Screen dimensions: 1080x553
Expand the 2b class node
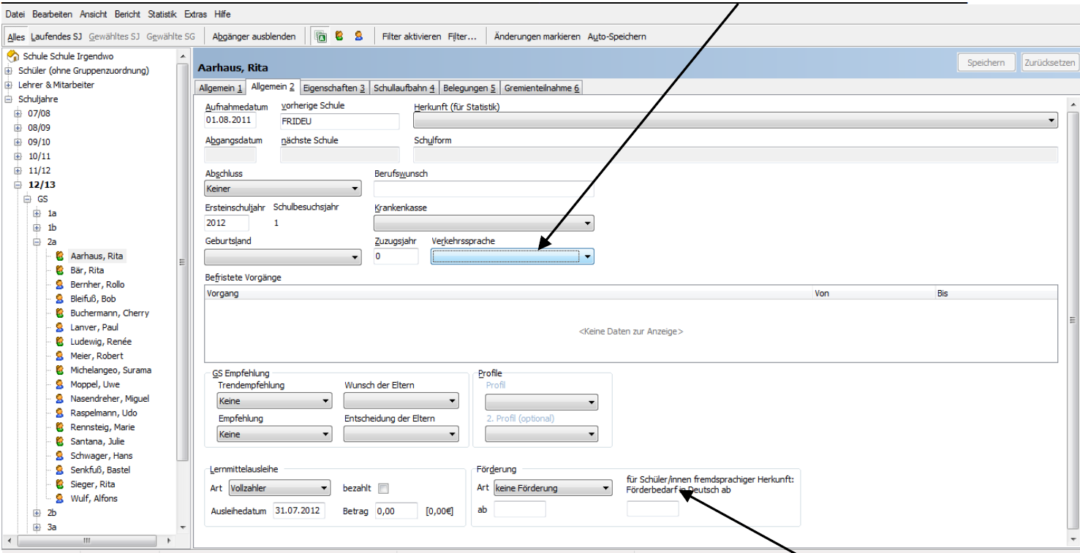click(x=37, y=513)
